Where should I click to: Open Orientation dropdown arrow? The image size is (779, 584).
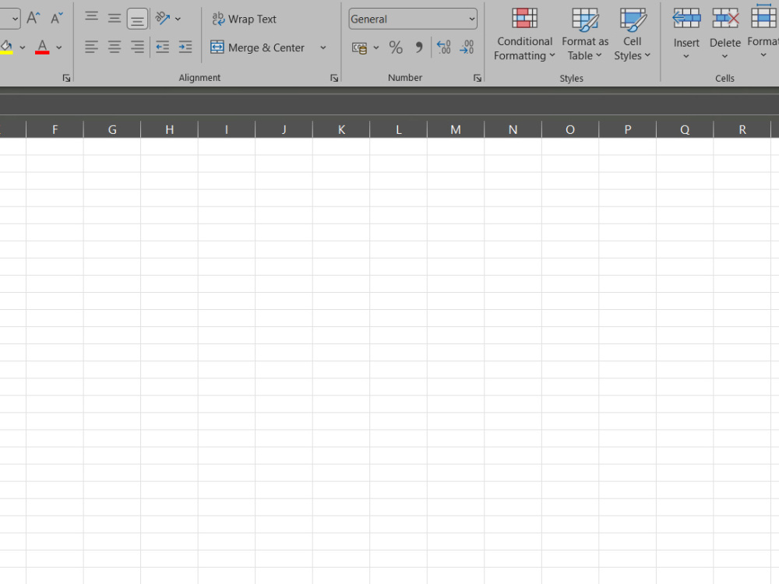178,19
